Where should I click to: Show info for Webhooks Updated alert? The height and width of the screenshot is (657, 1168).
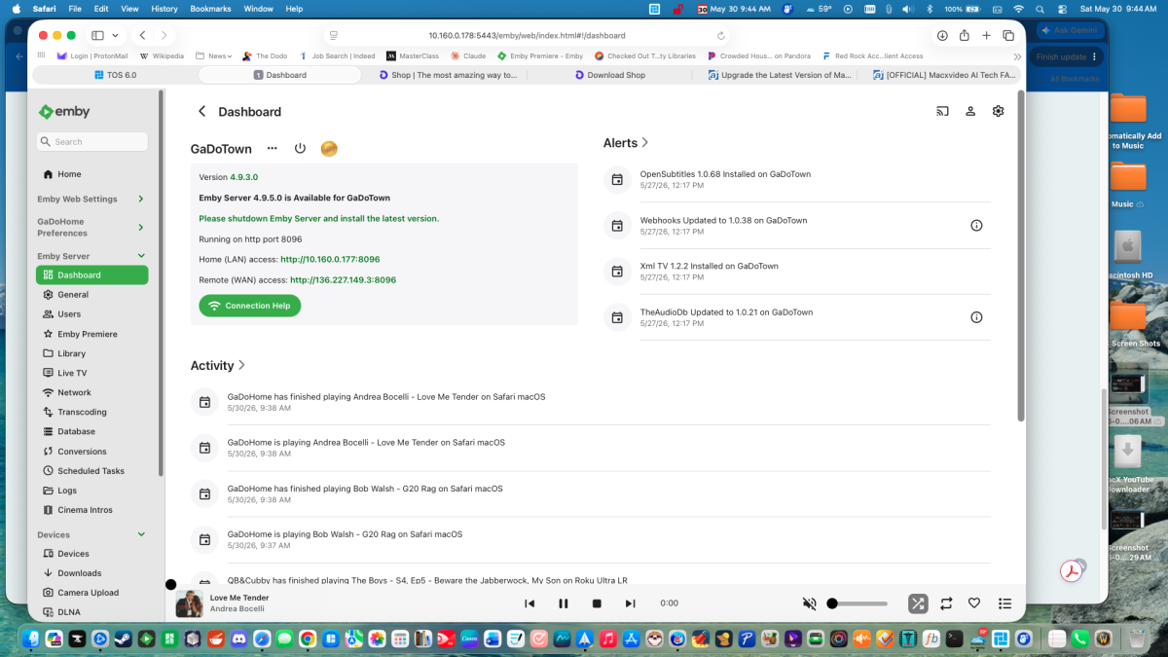pyautogui.click(x=976, y=225)
